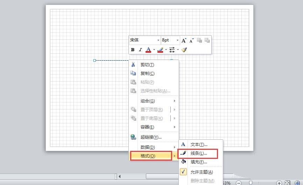
Task: Expand 置于底层(K) submenu arrow
Action: pyautogui.click(x=175, y=118)
